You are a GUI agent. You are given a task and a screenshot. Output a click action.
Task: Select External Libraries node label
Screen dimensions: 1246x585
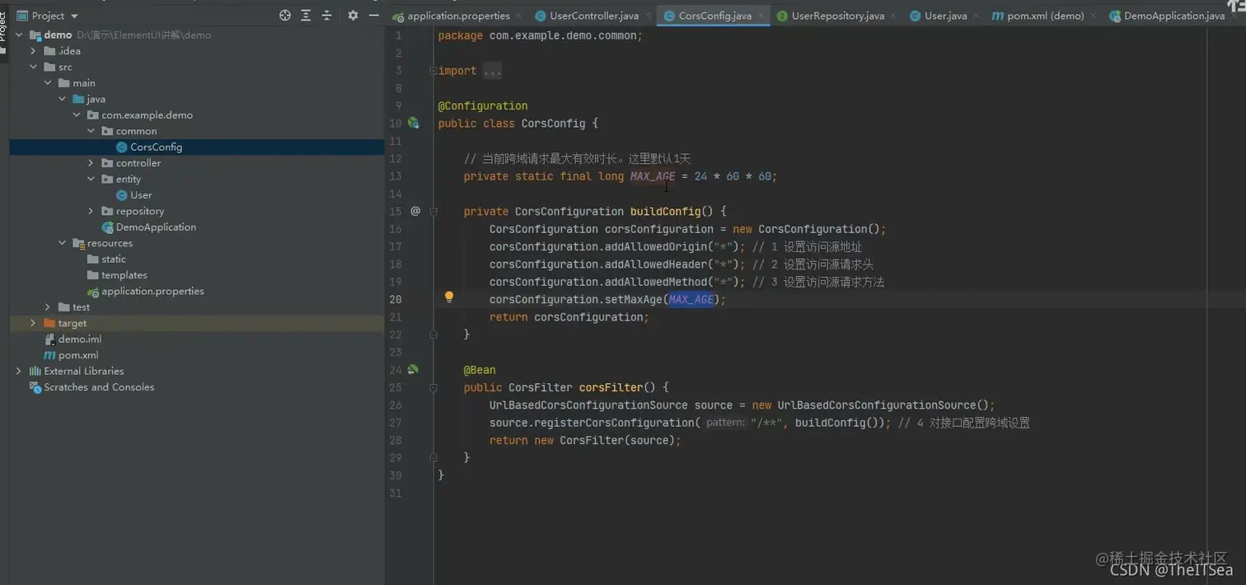coord(84,371)
